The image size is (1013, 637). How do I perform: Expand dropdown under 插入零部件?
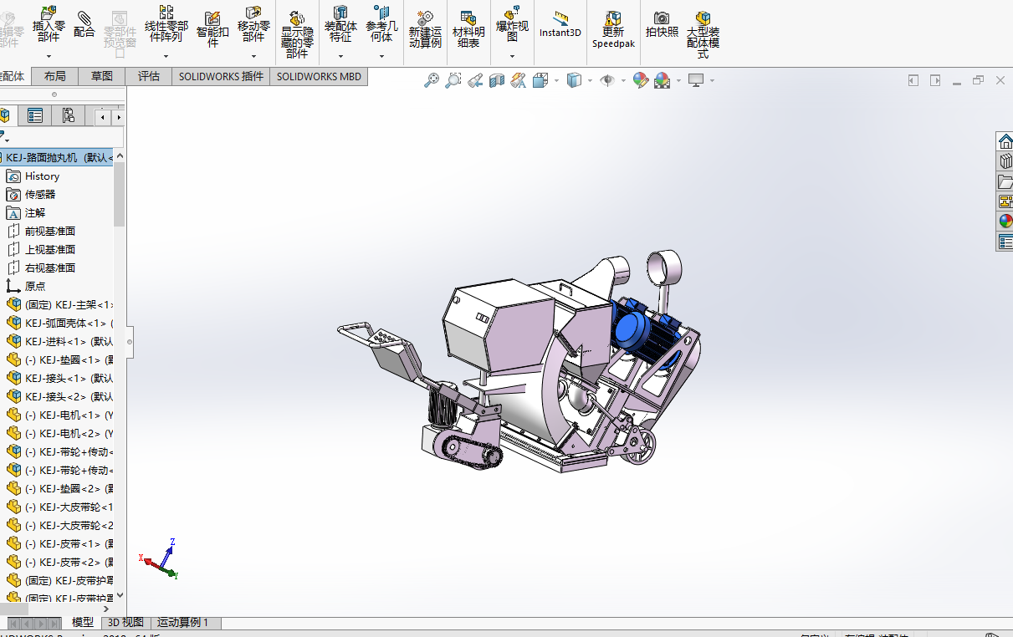(x=49, y=57)
